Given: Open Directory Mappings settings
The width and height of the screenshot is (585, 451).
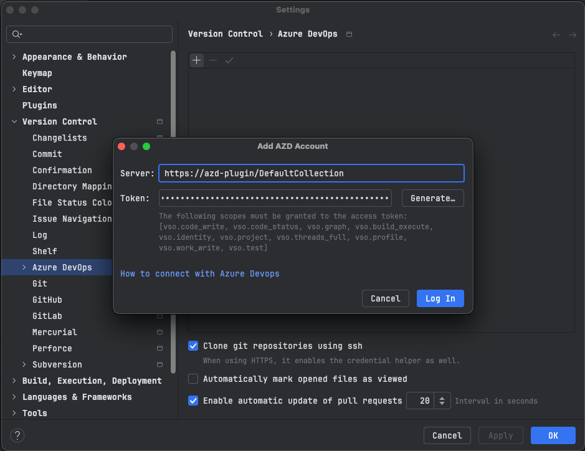Looking at the screenshot, I should 72,186.
